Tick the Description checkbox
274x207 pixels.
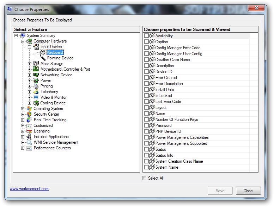click(x=146, y=66)
